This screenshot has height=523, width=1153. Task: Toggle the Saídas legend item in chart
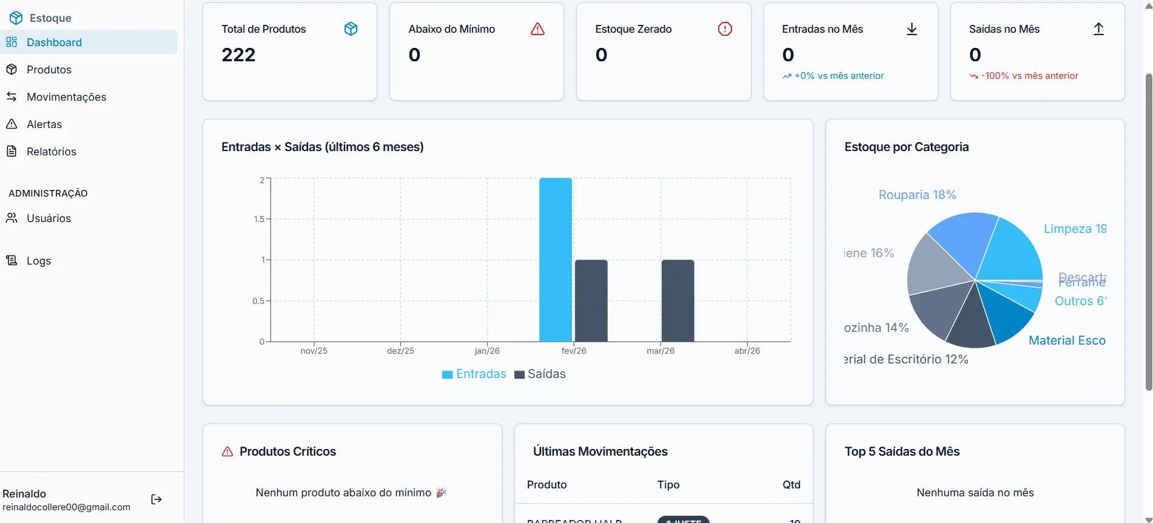tap(540, 374)
